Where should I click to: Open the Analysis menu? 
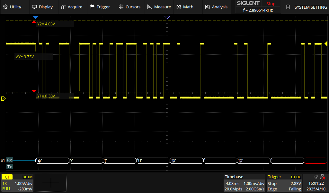(216, 6)
